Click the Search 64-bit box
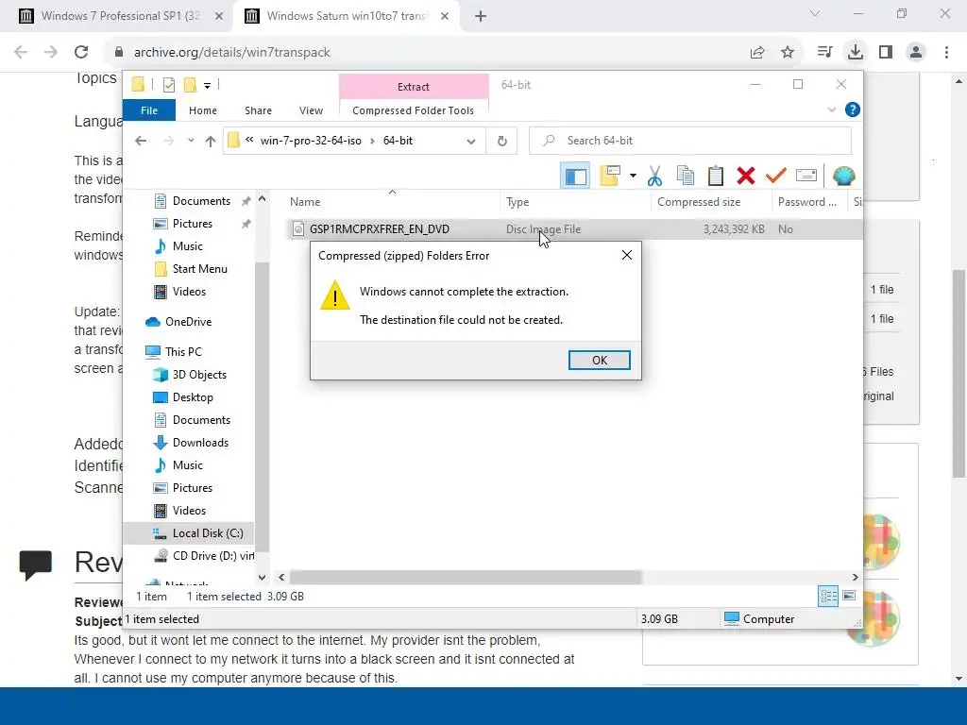The height and width of the screenshot is (725, 967). 690,141
